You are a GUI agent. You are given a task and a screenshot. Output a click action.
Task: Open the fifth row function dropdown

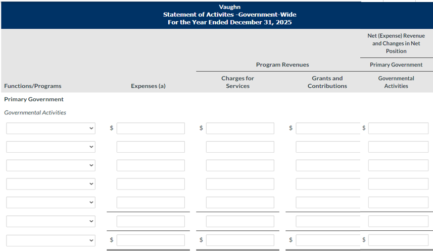tap(51, 202)
